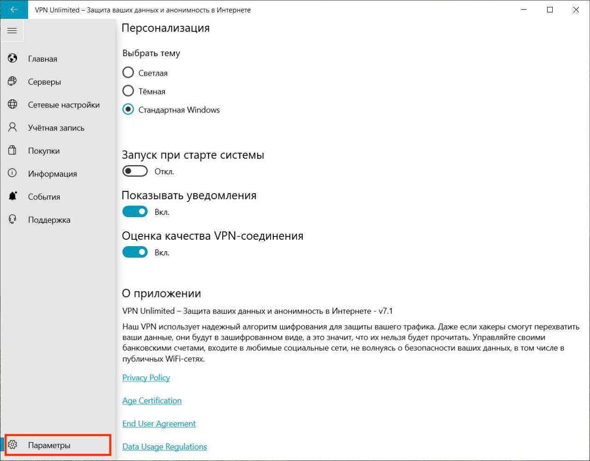Image resolution: width=590 pixels, height=461 pixels.
Task: Click the Параметры gear icon
Action: pyautogui.click(x=12, y=445)
